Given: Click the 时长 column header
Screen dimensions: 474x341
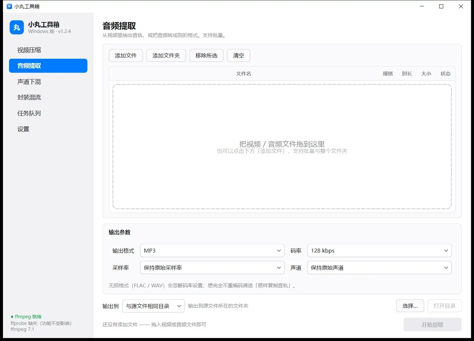Looking at the screenshot, I should (x=407, y=74).
